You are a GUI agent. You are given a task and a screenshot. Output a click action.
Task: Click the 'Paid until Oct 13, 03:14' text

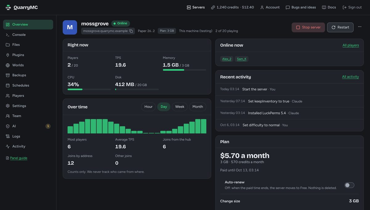[x=240, y=170]
